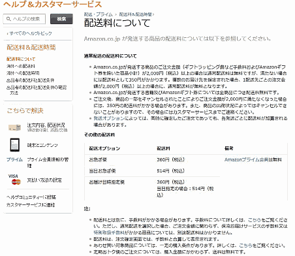Click the 配送料について main heading
This screenshot has width=295, height=256.
pyautogui.click(x=117, y=23)
